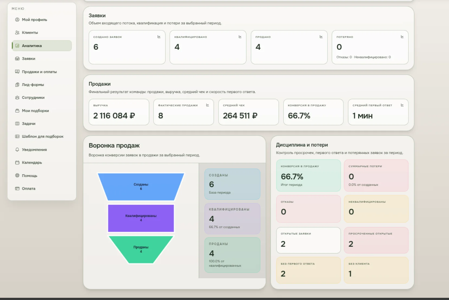The image size is (449, 300).
Task: Click the green Проданы funnel segment
Action: coord(141,249)
